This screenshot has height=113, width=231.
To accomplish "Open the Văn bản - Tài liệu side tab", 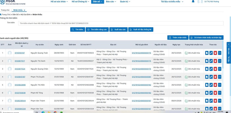I will pyautogui.click(x=229, y=55).
